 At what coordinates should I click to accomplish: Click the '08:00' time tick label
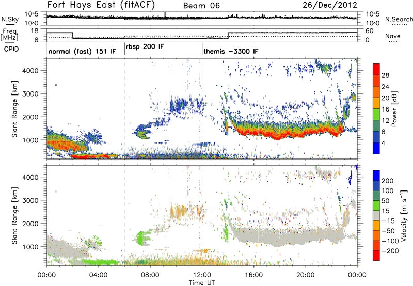(x=150, y=275)
